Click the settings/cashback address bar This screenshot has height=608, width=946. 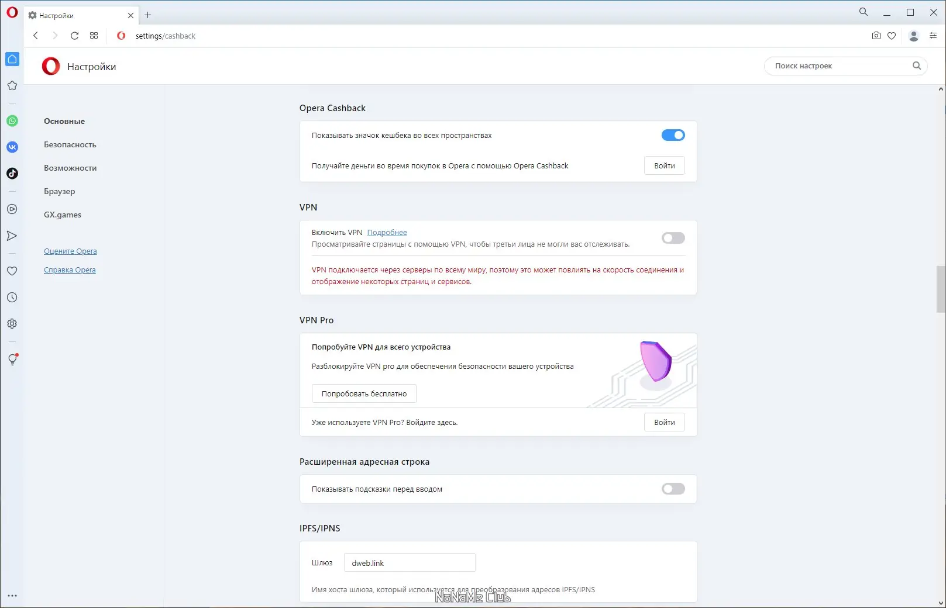(x=166, y=36)
